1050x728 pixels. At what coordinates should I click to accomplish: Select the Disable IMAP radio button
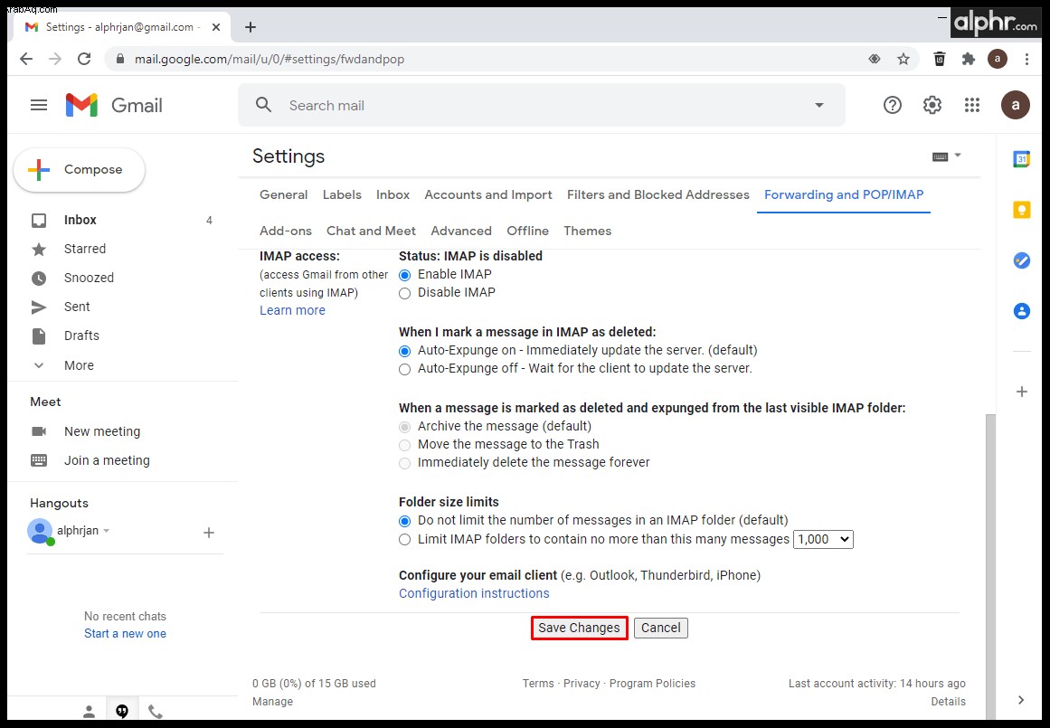404,293
